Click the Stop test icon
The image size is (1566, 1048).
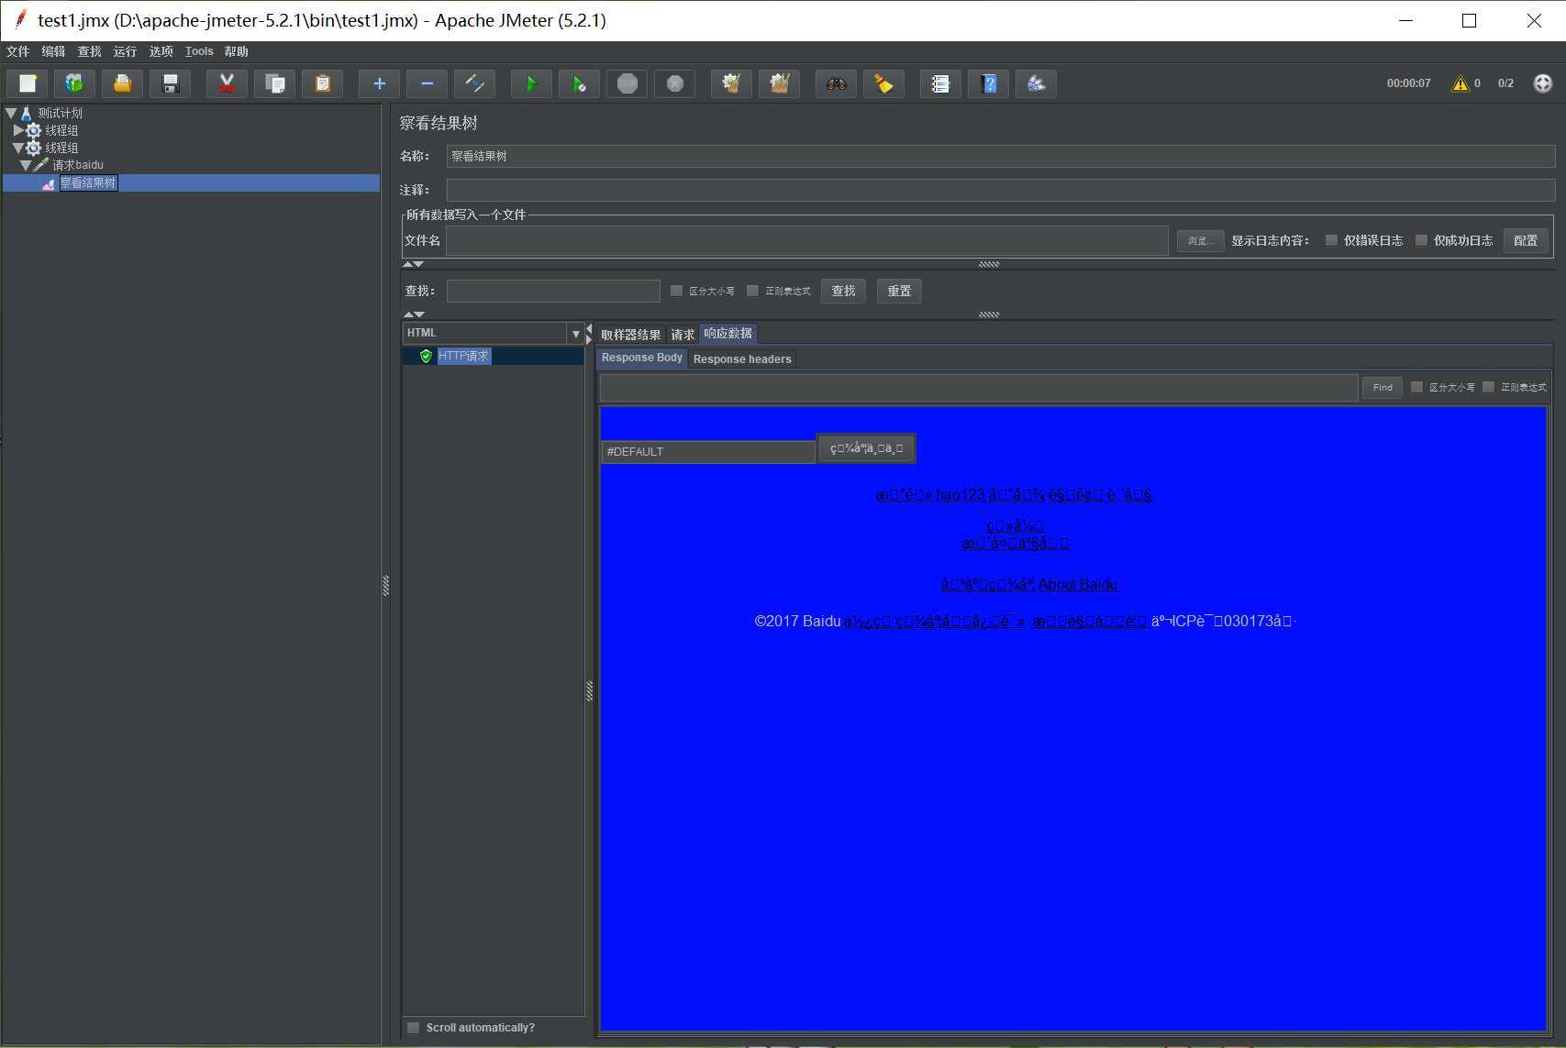[627, 83]
